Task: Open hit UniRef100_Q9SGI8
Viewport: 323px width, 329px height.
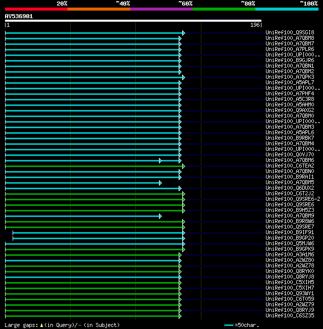Action: tap(290, 32)
